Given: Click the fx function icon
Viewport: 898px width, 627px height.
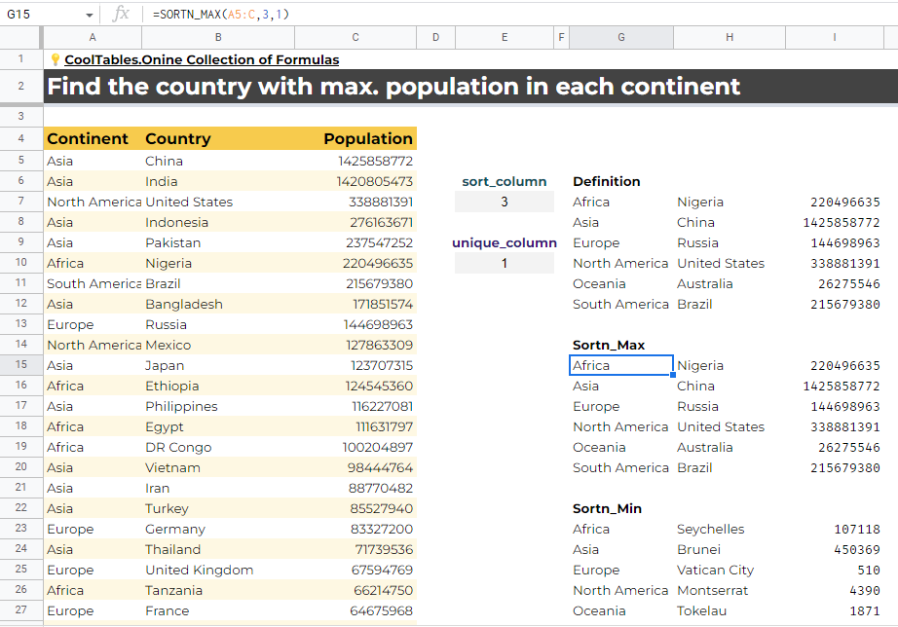Looking at the screenshot, I should click(x=121, y=14).
